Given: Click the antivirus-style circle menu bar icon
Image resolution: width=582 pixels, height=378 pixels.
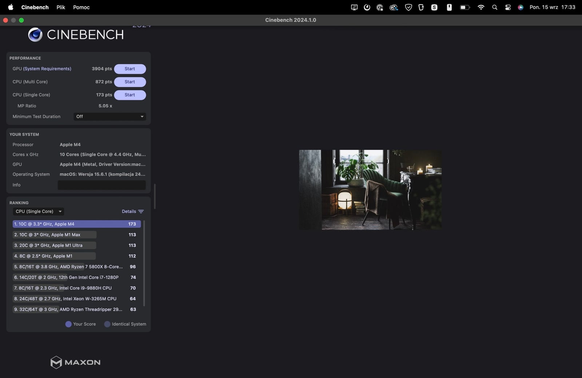Looking at the screenshot, I should pos(380,7).
